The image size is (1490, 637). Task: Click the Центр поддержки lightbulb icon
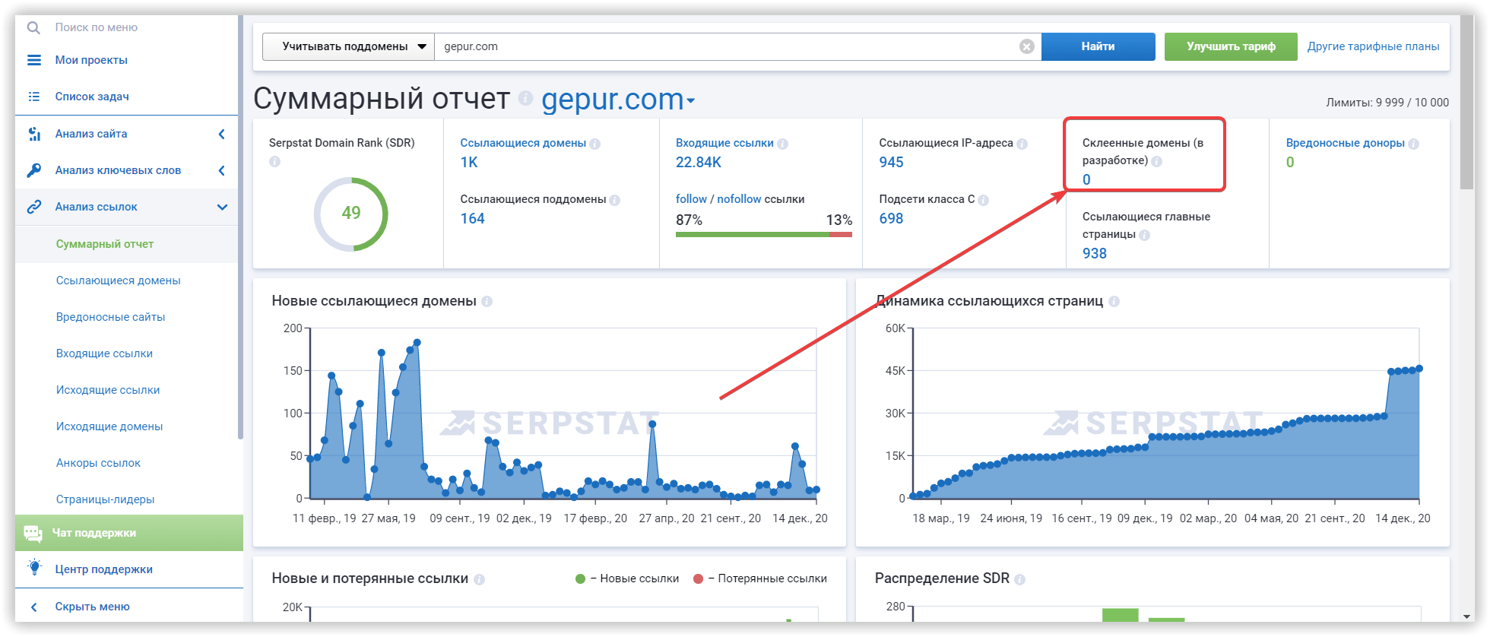point(34,567)
